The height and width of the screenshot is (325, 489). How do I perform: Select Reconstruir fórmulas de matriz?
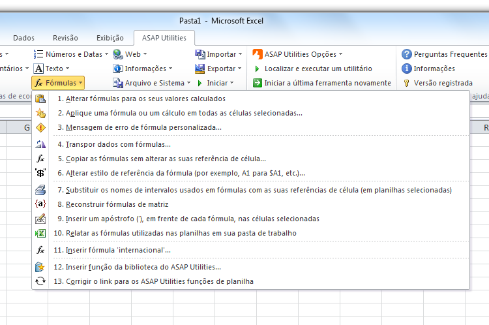tap(251, 204)
